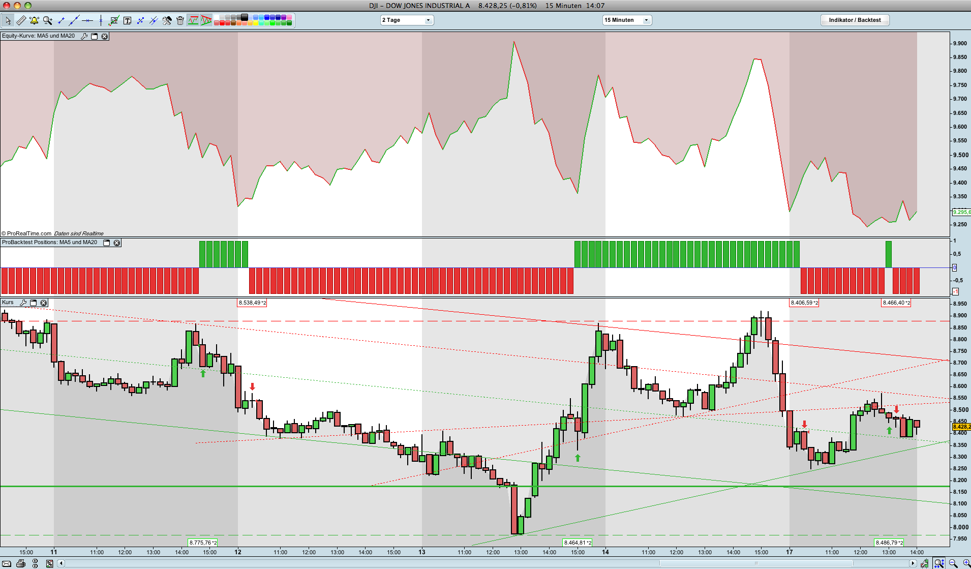Select the short line segment drawing tool
The image size is (971, 569).
click(61, 20)
